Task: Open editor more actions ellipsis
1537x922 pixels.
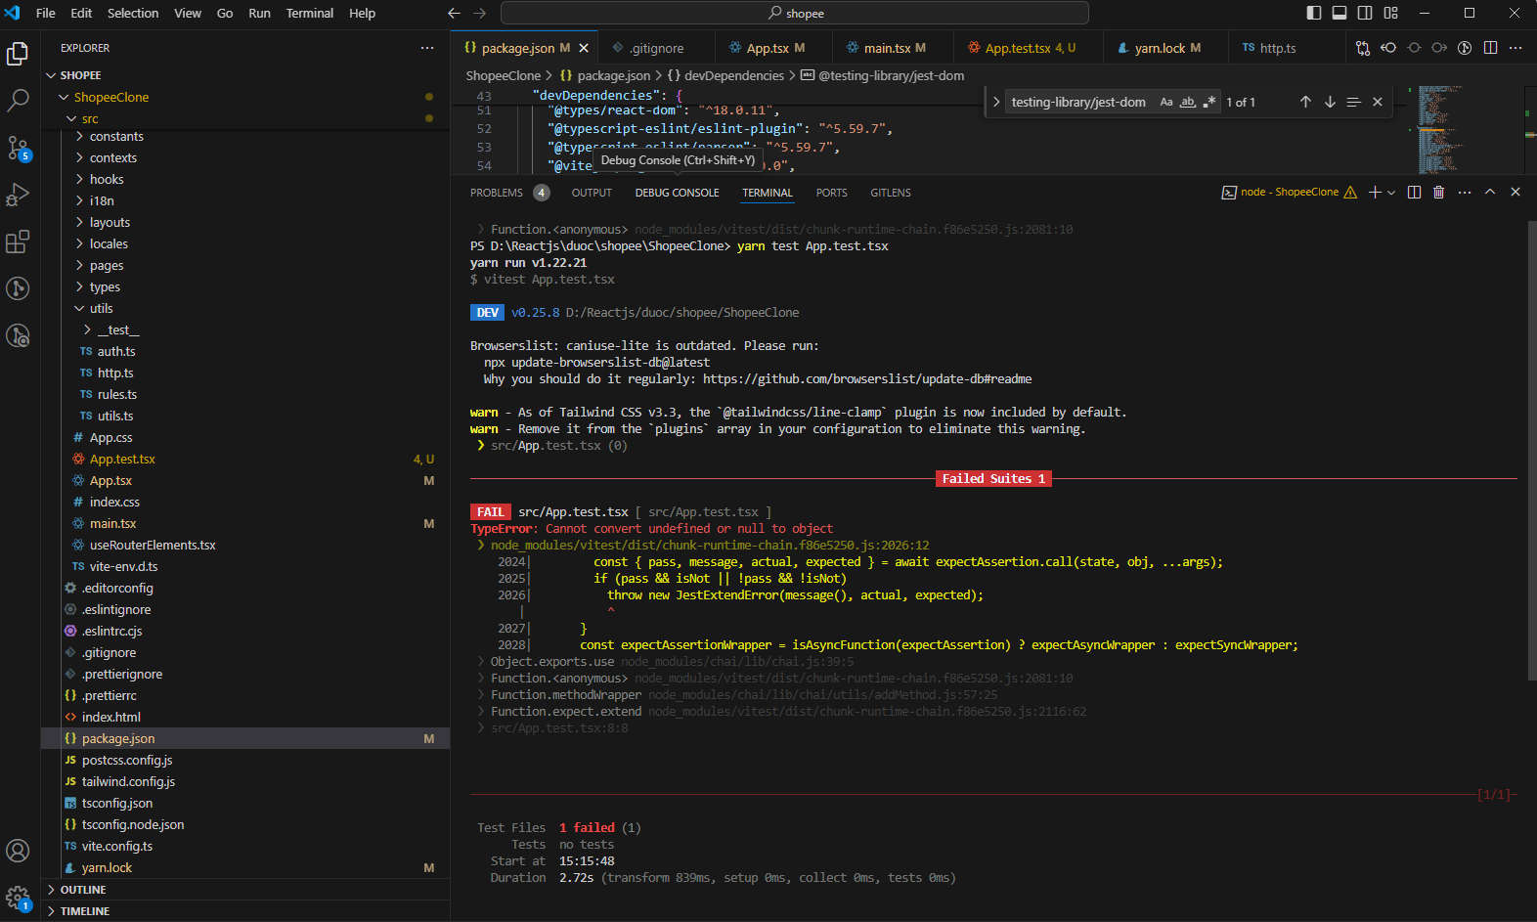Action: coord(1515,47)
